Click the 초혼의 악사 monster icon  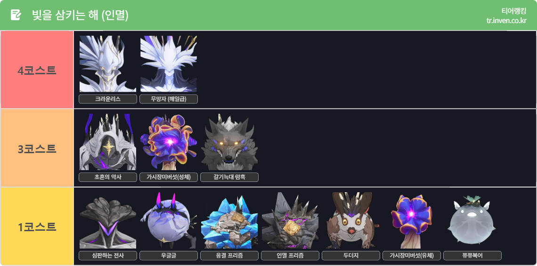click(108, 142)
